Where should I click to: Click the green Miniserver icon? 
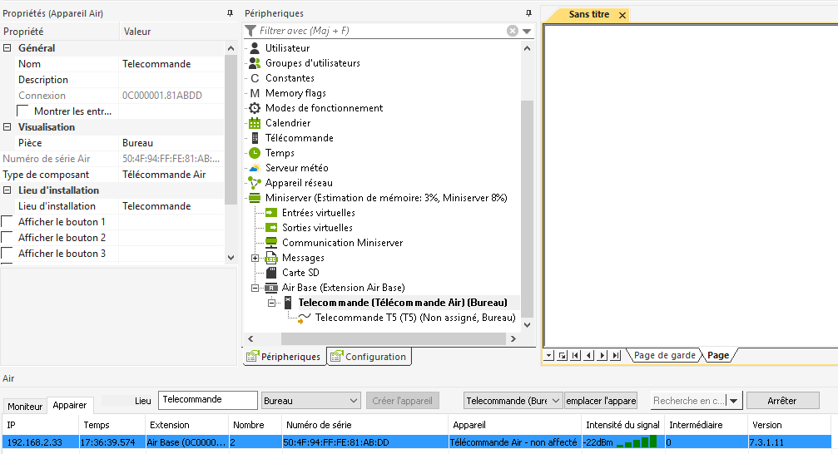[255, 198]
